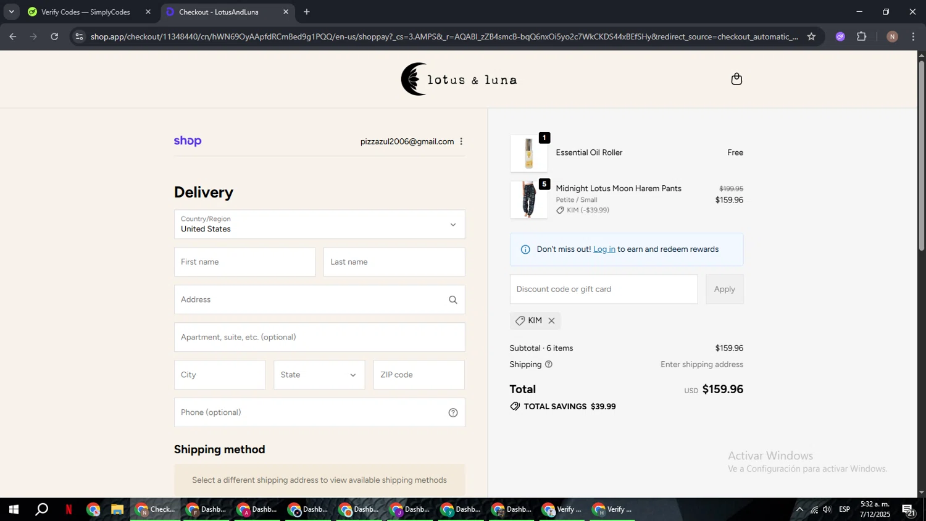The height and width of the screenshot is (521, 926).
Task: Click the Apply discount button
Action: click(724, 289)
